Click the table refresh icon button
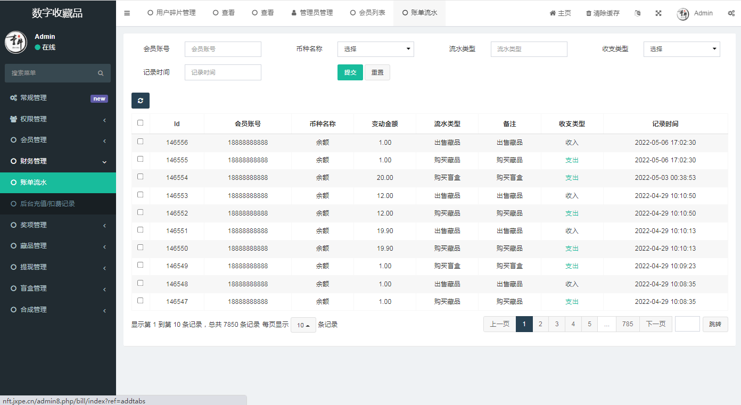 coord(141,101)
